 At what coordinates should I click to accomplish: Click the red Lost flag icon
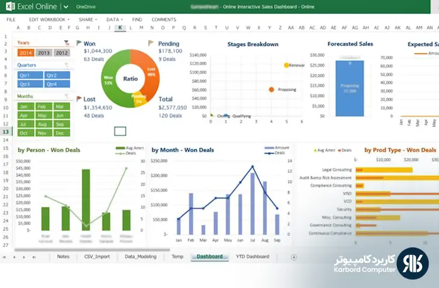tap(79, 98)
